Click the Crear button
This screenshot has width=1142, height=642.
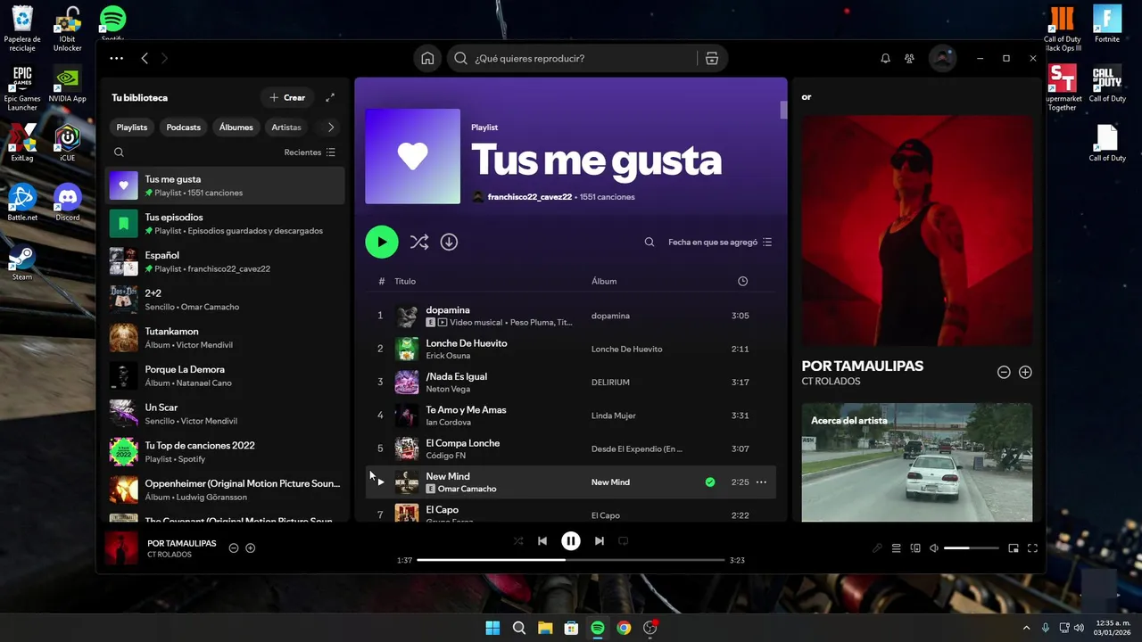click(287, 97)
